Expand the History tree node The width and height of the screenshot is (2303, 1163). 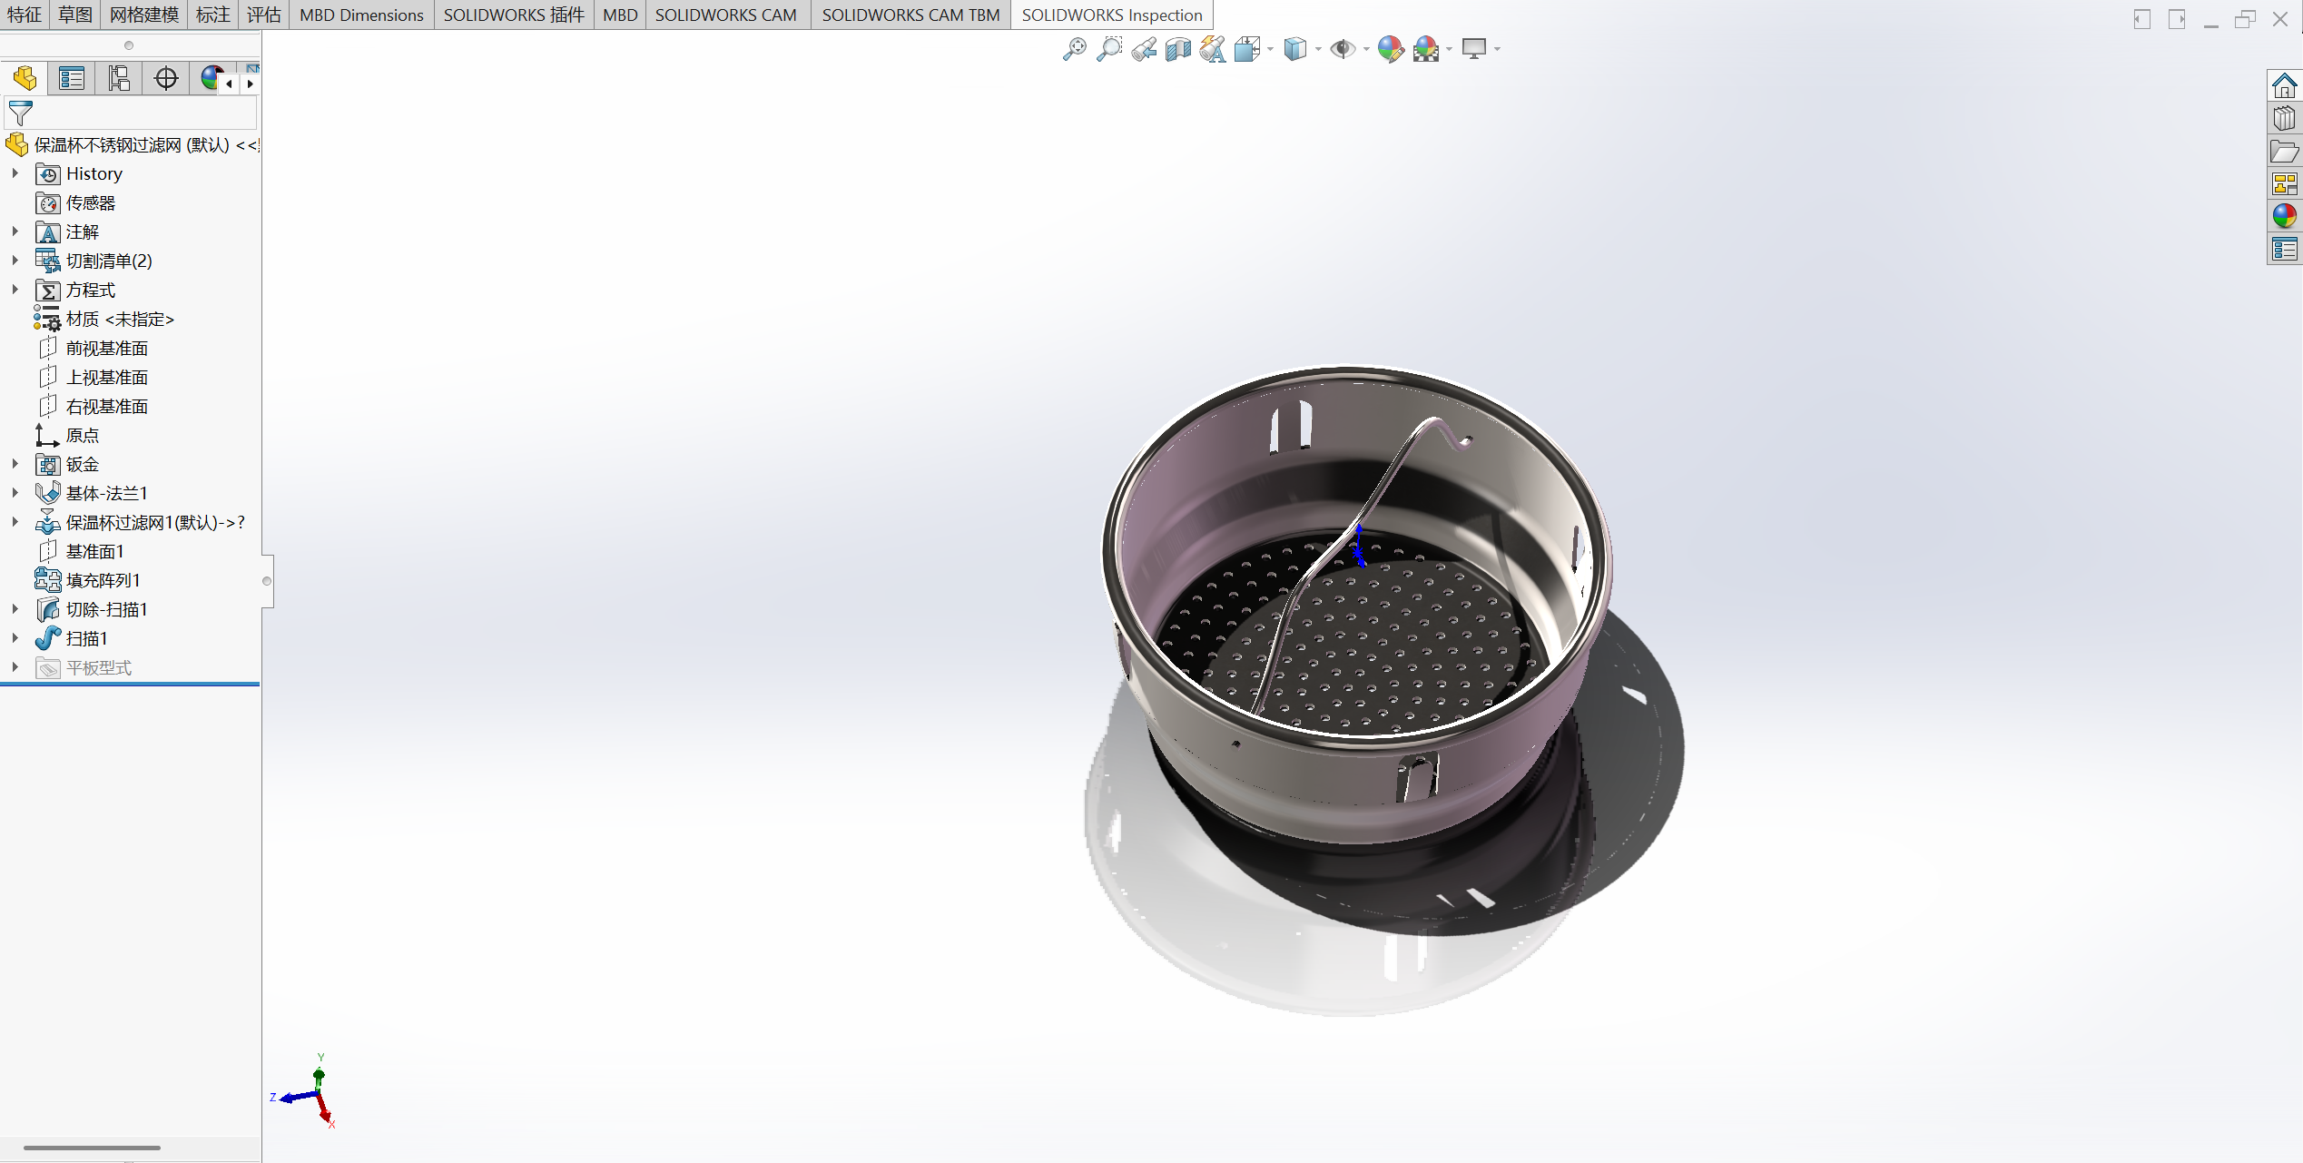[15, 173]
